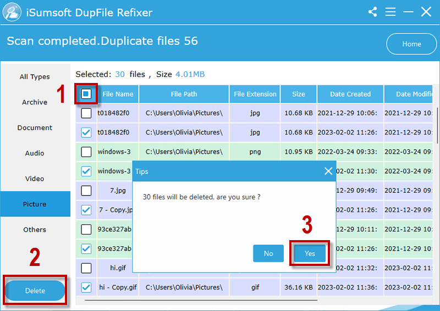Image resolution: width=440 pixels, height=311 pixels.
Task: Select the Audio category
Action: [x=35, y=153]
